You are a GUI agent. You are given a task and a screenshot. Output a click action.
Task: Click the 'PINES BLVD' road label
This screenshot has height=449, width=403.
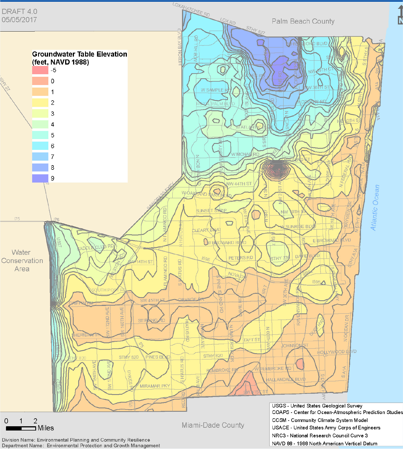click(158, 357)
